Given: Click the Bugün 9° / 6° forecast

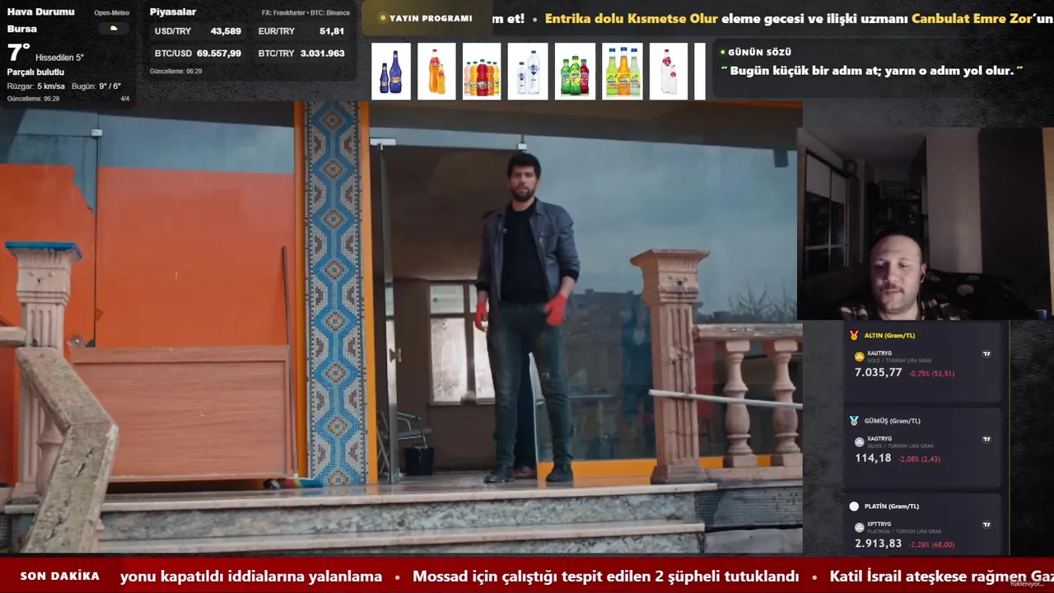Looking at the screenshot, I should (96, 86).
